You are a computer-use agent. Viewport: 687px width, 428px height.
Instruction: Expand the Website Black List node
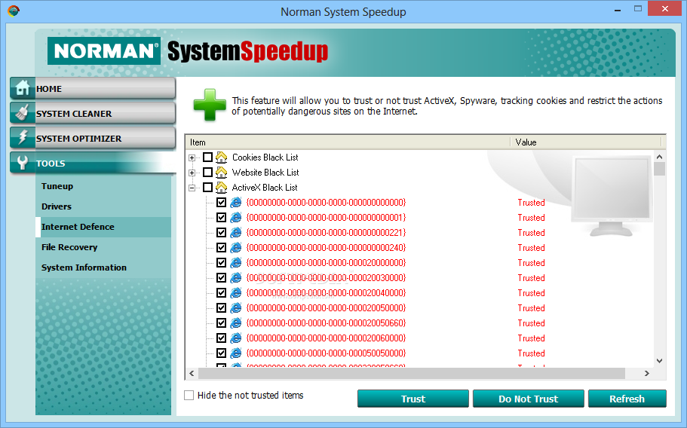click(x=192, y=173)
